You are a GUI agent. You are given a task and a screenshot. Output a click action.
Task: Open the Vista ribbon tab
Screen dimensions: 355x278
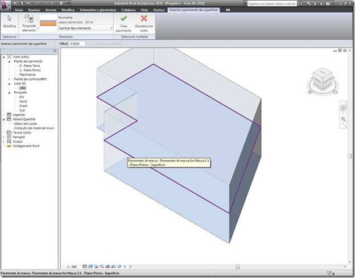(x=145, y=10)
